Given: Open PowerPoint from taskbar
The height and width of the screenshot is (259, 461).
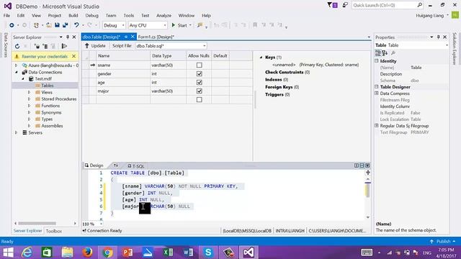Looking at the screenshot, I should coord(127,253).
